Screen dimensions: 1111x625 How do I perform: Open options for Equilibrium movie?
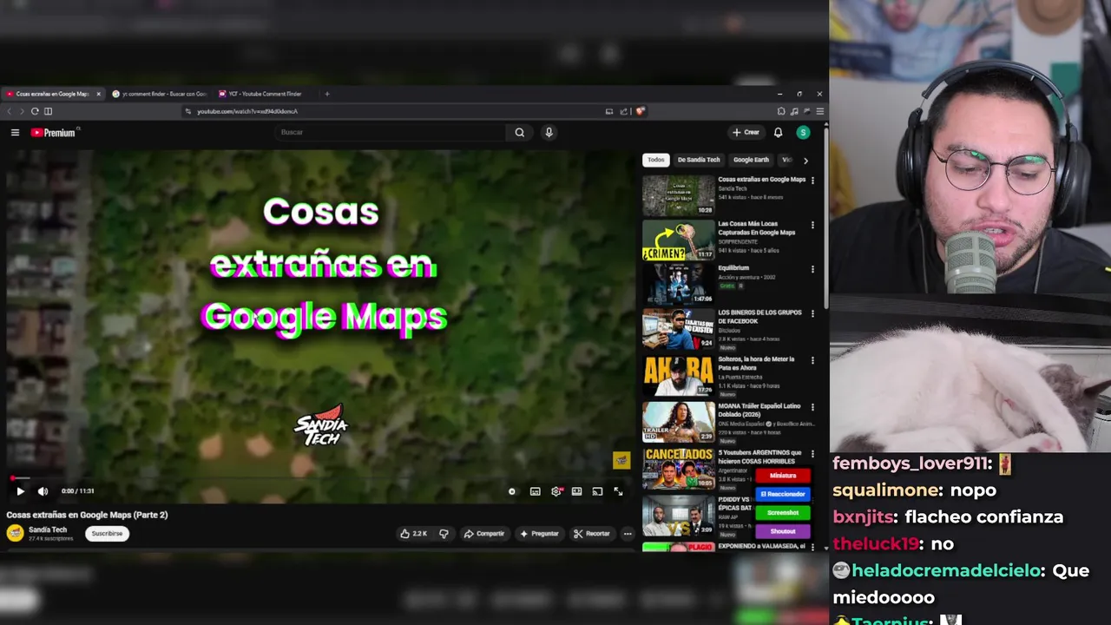pos(812,269)
